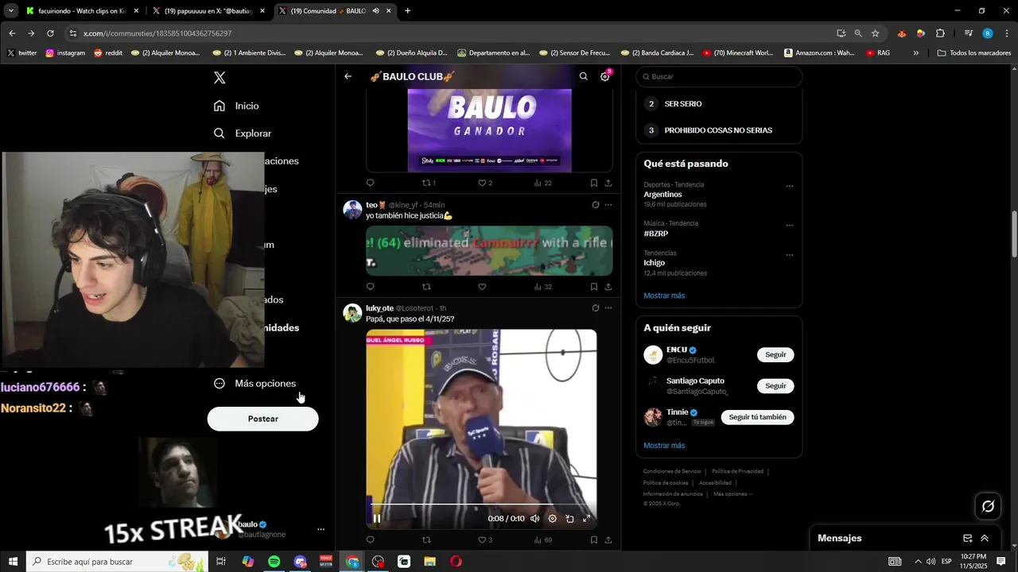Open more options for #BZRP trend
The width and height of the screenshot is (1018, 572).
point(790,226)
